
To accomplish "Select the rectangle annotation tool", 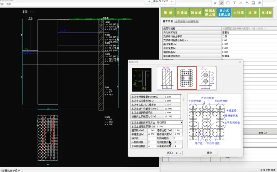I will [x=228, y=3].
